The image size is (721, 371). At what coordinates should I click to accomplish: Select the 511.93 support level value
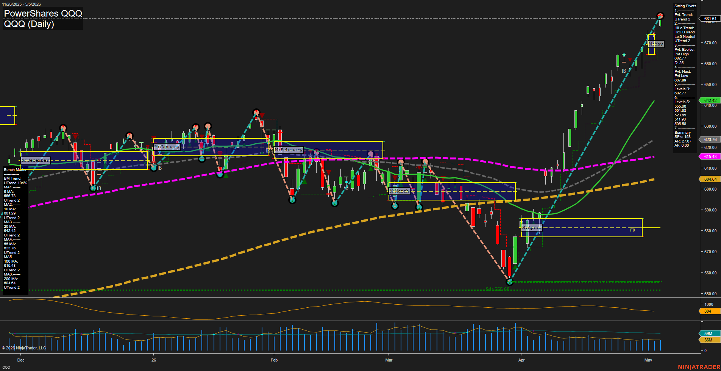tap(680, 119)
